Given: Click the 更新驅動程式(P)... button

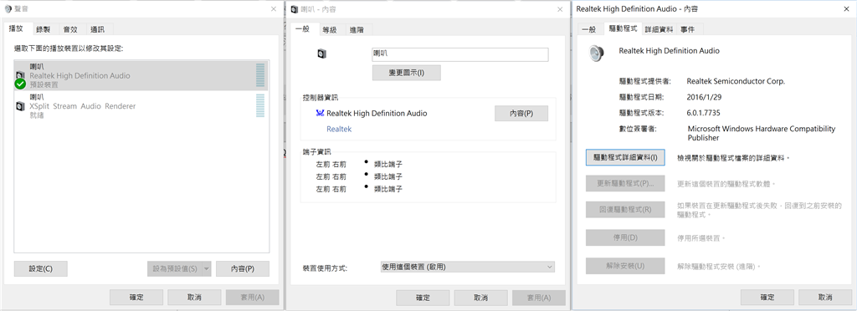Looking at the screenshot, I should point(625,183).
